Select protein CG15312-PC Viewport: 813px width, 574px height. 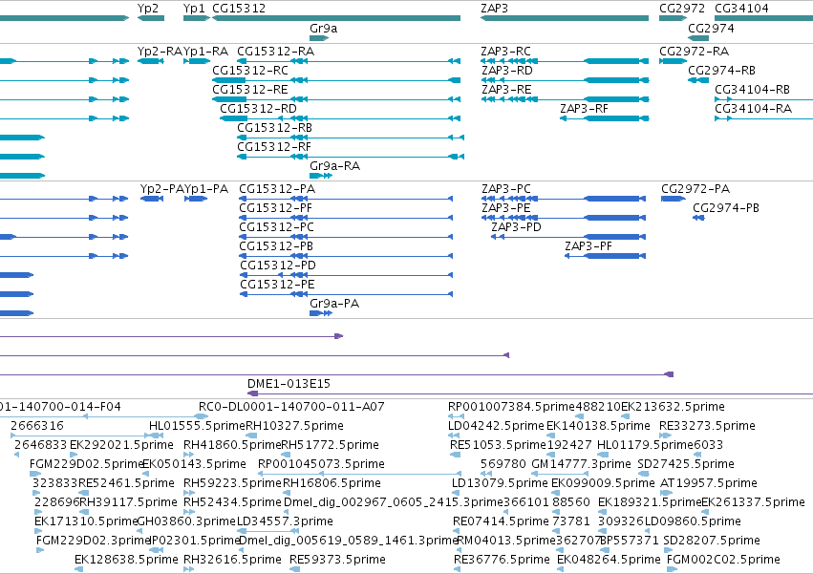click(x=276, y=227)
